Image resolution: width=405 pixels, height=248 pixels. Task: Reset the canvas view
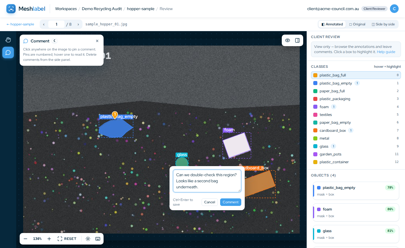point(67,239)
